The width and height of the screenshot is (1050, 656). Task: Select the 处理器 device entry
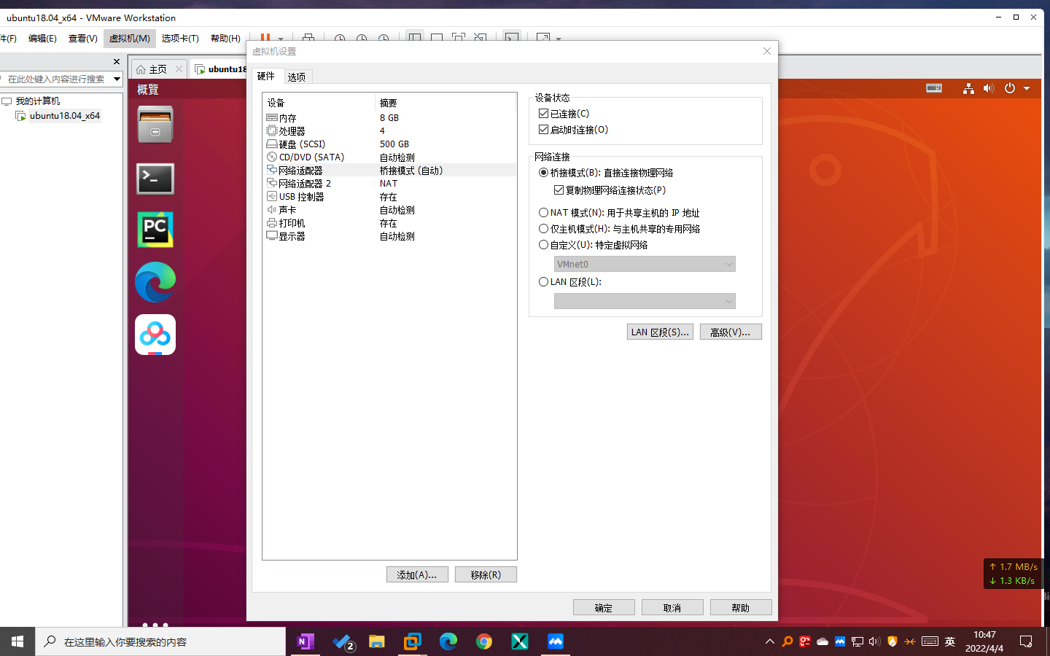290,130
